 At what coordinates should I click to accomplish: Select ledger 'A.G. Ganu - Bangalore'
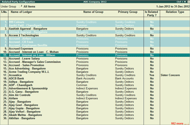pos(24,92)
